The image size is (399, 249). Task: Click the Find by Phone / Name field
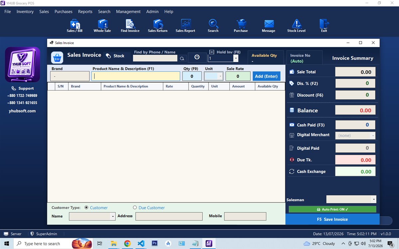click(155, 58)
